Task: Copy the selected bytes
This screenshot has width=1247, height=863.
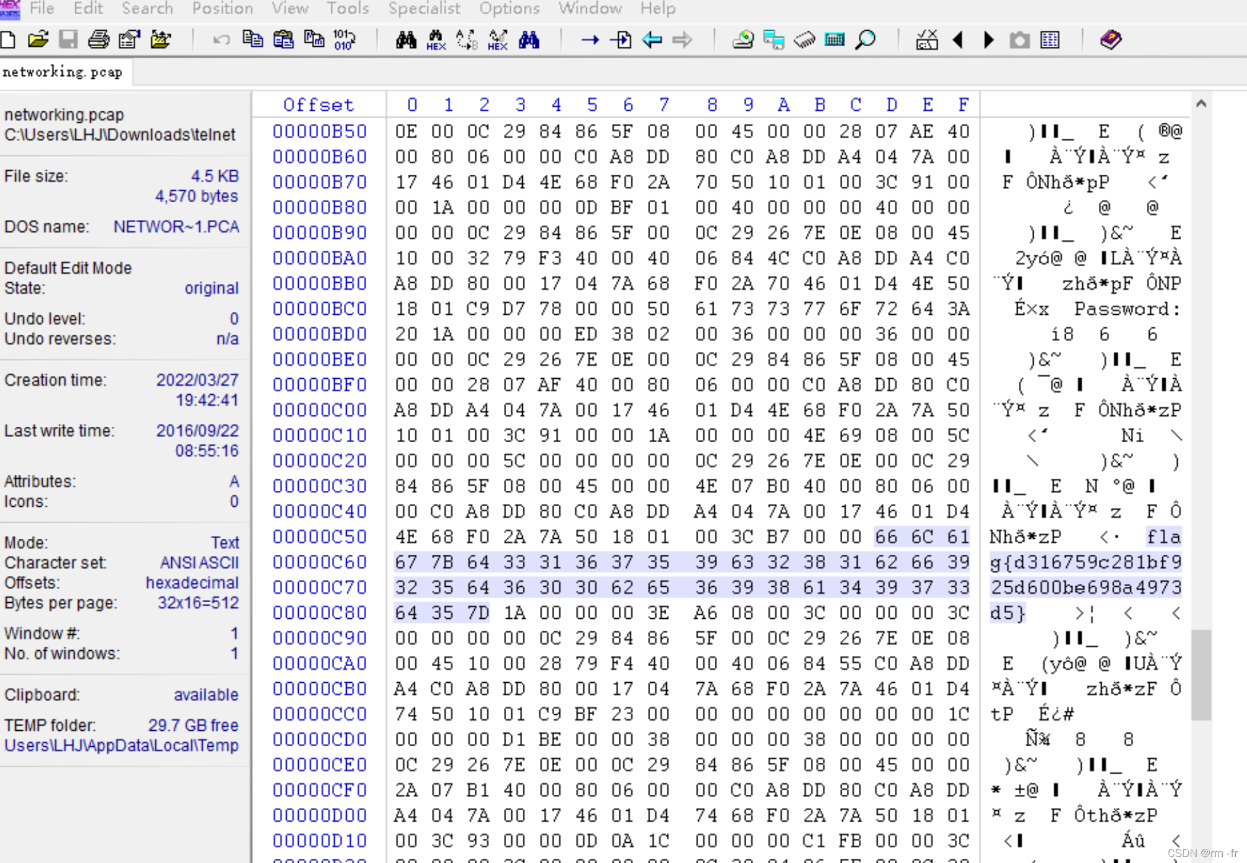Action: (254, 40)
